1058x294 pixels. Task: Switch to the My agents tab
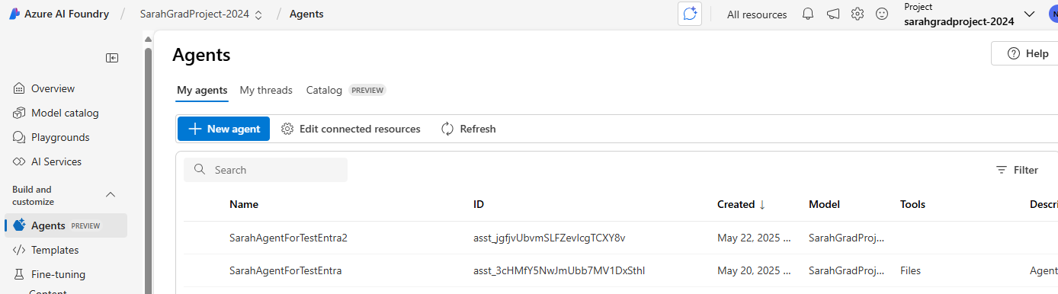pyautogui.click(x=202, y=90)
